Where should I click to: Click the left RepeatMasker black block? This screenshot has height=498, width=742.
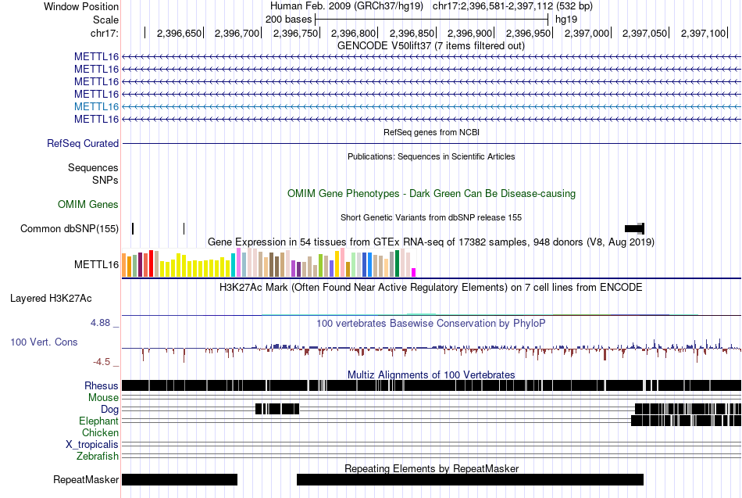[x=180, y=479]
